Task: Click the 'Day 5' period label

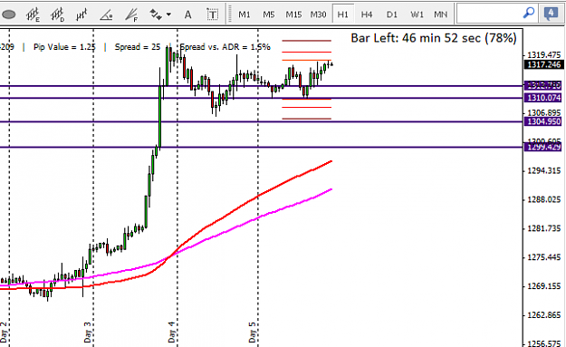Action: point(253,333)
